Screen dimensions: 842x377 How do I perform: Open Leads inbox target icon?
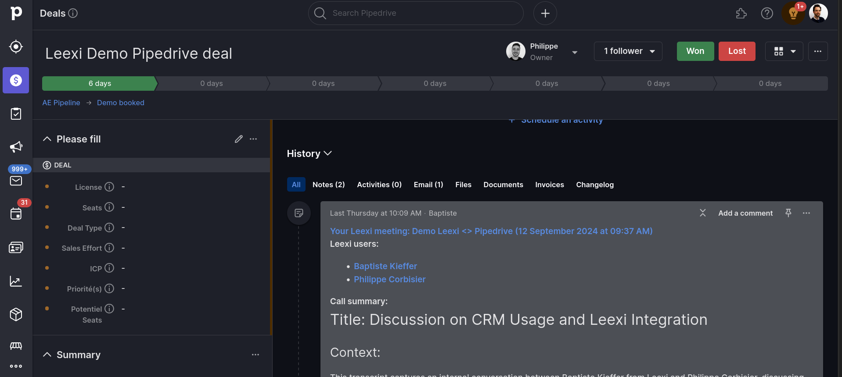16,46
